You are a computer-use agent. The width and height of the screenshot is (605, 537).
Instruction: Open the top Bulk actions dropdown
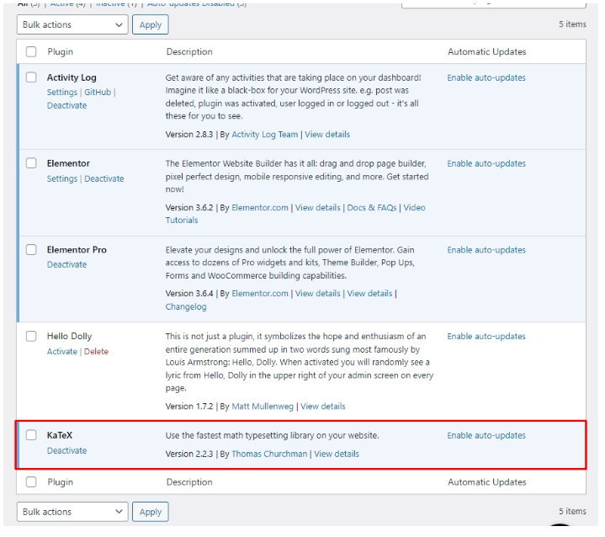(72, 24)
